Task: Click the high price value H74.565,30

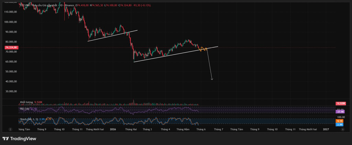Action: click(97, 5)
